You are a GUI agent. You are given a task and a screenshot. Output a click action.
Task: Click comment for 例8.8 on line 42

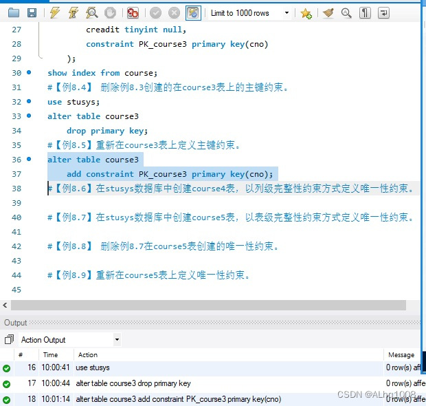point(163,246)
